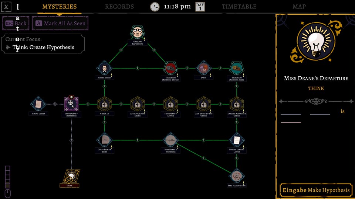Select the Check In compass node
Screen dimensions: 355x199
click(x=104, y=104)
